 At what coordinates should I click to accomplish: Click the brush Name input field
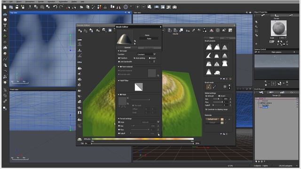point(149,38)
